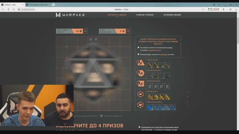Select the permanent weapons category icon

pyautogui.click(x=140, y=73)
